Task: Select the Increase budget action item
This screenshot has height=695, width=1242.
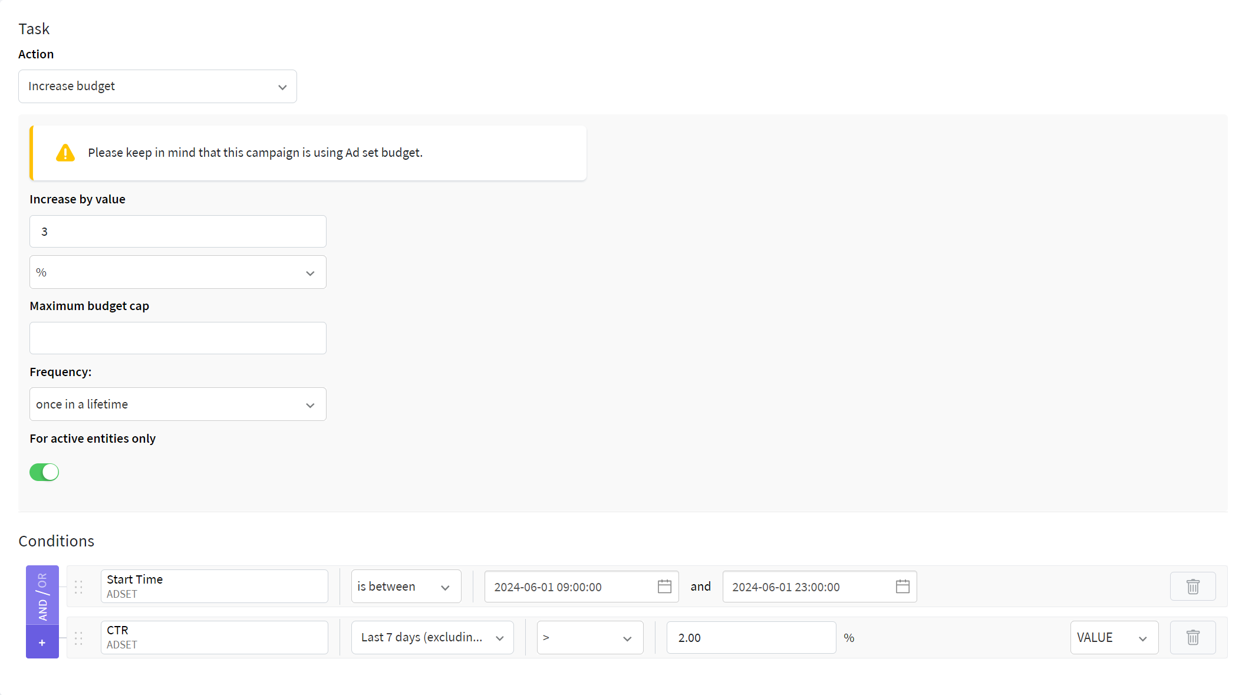Action: (x=157, y=86)
